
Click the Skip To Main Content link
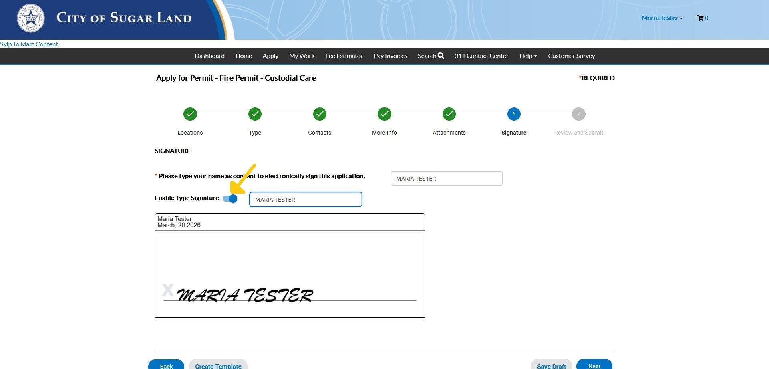pos(29,44)
